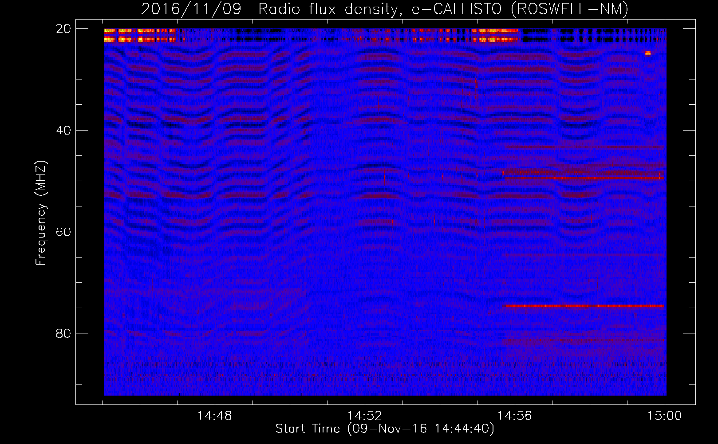Click the bright red emission line near 75 MHz

point(584,306)
